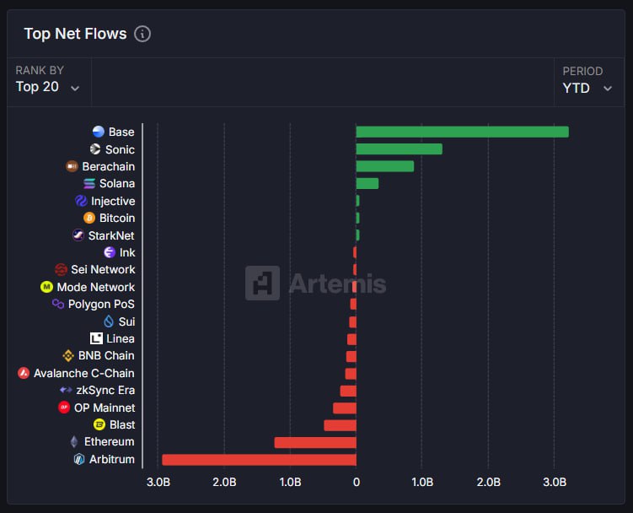The height and width of the screenshot is (513, 633).
Task: Click the green Sonic inflow bar
Action: tap(400, 148)
